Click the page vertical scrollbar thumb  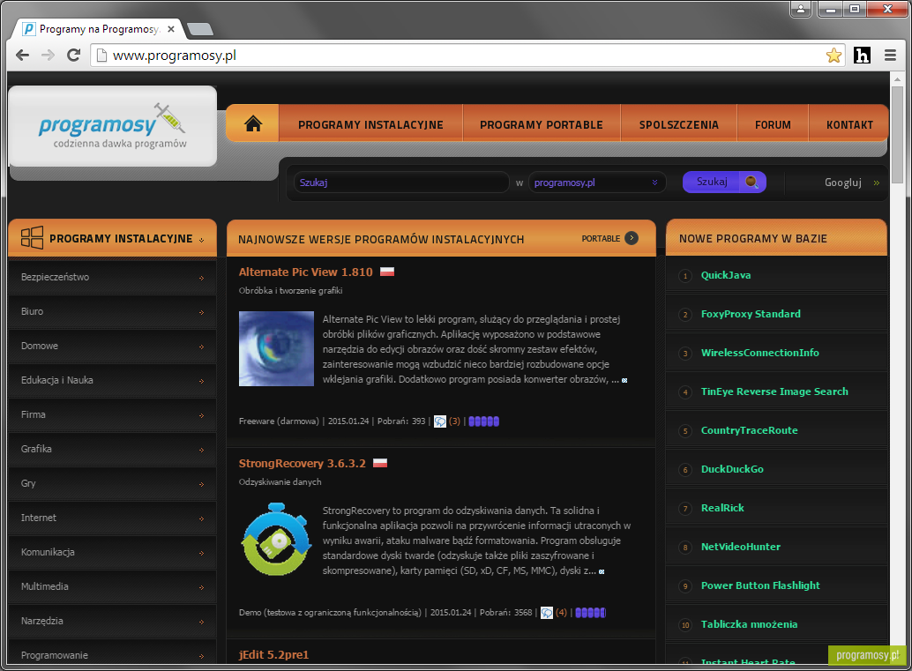point(897,134)
